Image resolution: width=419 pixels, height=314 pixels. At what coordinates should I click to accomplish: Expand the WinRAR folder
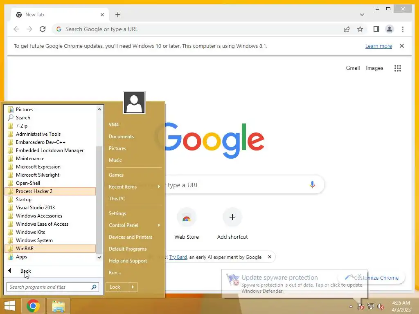point(50,248)
